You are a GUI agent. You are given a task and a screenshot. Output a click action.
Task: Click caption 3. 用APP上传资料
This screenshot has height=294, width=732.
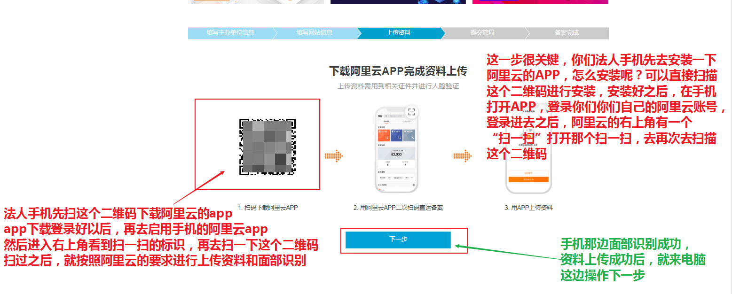pos(528,208)
